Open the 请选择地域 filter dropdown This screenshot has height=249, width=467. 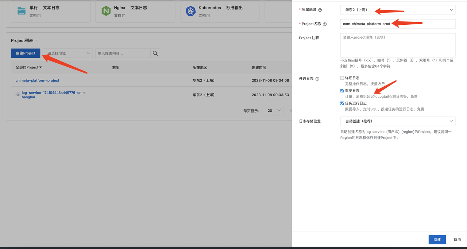(x=68, y=53)
